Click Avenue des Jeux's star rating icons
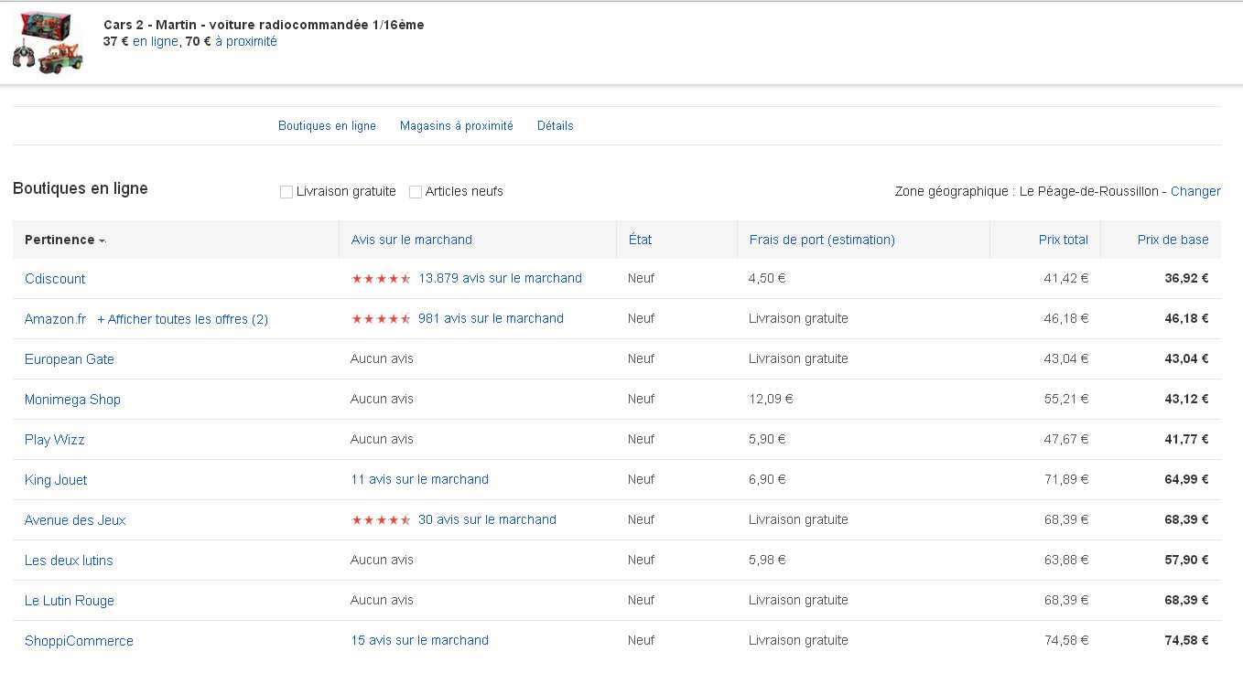This screenshot has width=1243, height=673. coord(381,520)
